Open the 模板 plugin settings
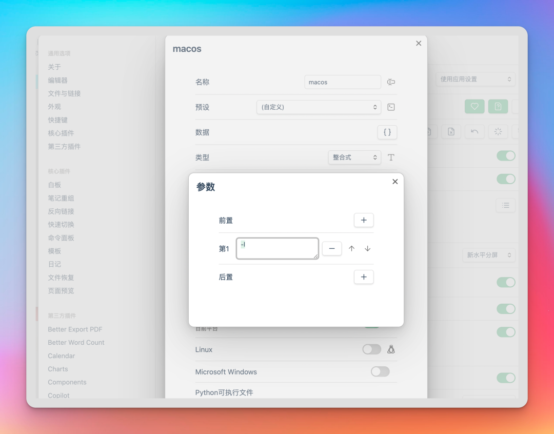The width and height of the screenshot is (554, 434). point(54,251)
